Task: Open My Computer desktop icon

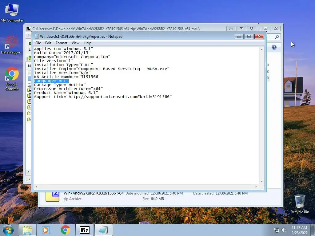Action: pos(12,13)
